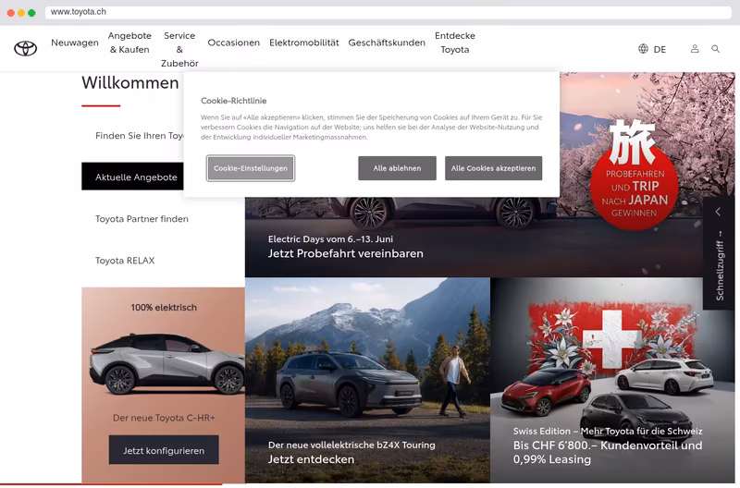Viewport: 740px width, 488px height.
Task: Expand the Angebote & Kaufen menu
Action: coord(129,43)
